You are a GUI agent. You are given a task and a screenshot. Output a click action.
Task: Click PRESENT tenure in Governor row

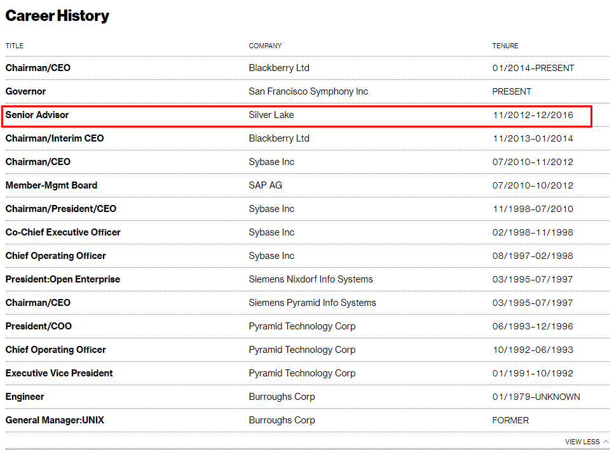pos(512,91)
